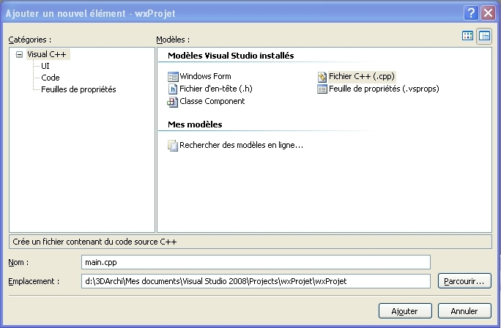The height and width of the screenshot is (328, 501).
Task: Collapse the Visual C++ tree node
Action: pos(19,54)
